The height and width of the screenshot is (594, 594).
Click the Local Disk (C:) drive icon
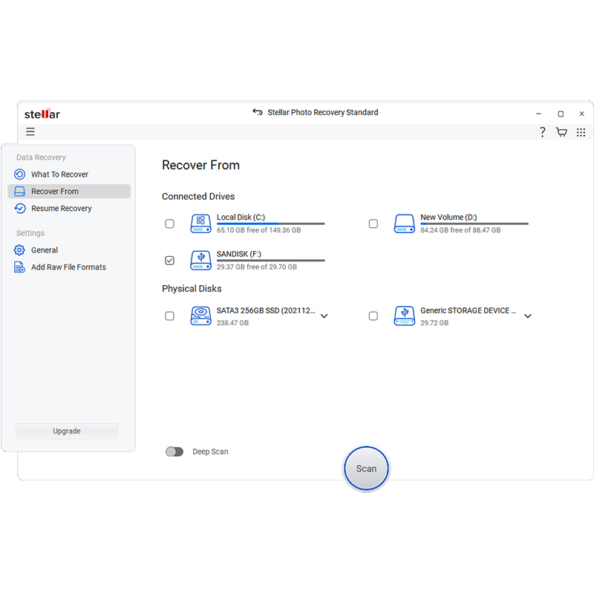pyautogui.click(x=200, y=223)
